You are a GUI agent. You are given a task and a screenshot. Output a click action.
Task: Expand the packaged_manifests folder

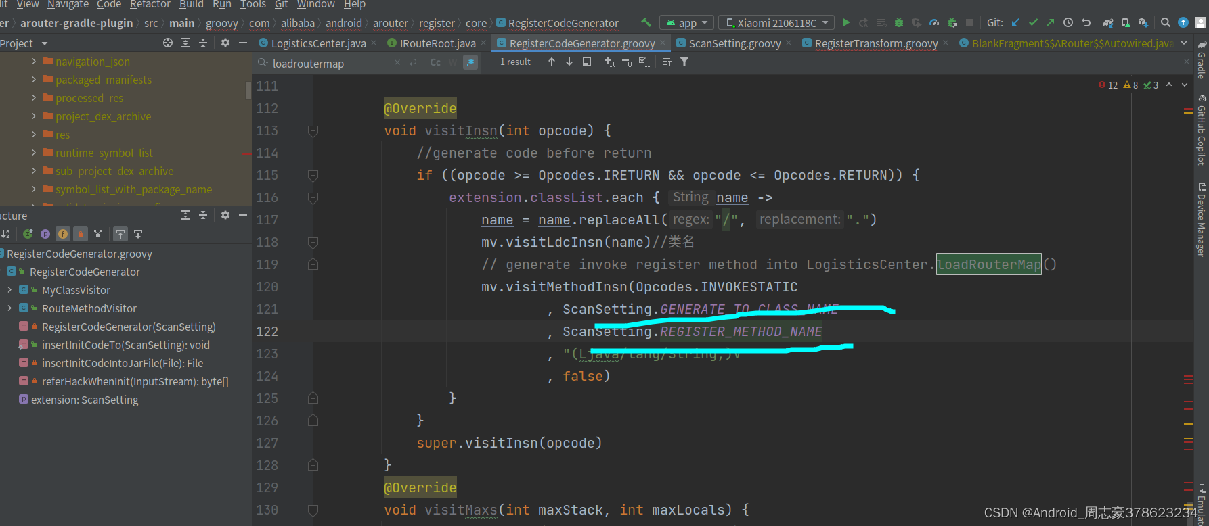34,79
